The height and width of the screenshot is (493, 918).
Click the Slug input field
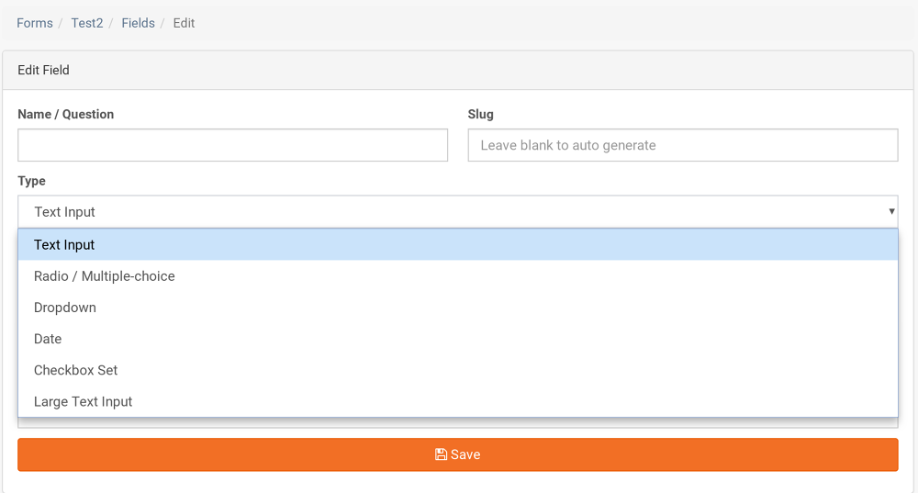pos(683,145)
